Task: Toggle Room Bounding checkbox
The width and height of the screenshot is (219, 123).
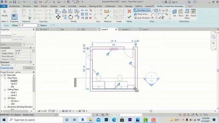Action: [x=17, y=56]
